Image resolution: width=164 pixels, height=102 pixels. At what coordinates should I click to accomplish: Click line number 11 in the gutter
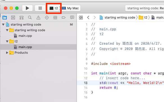86,73
